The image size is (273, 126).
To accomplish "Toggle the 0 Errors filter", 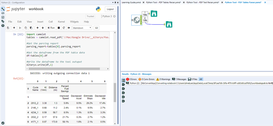I will pos(131,79).
